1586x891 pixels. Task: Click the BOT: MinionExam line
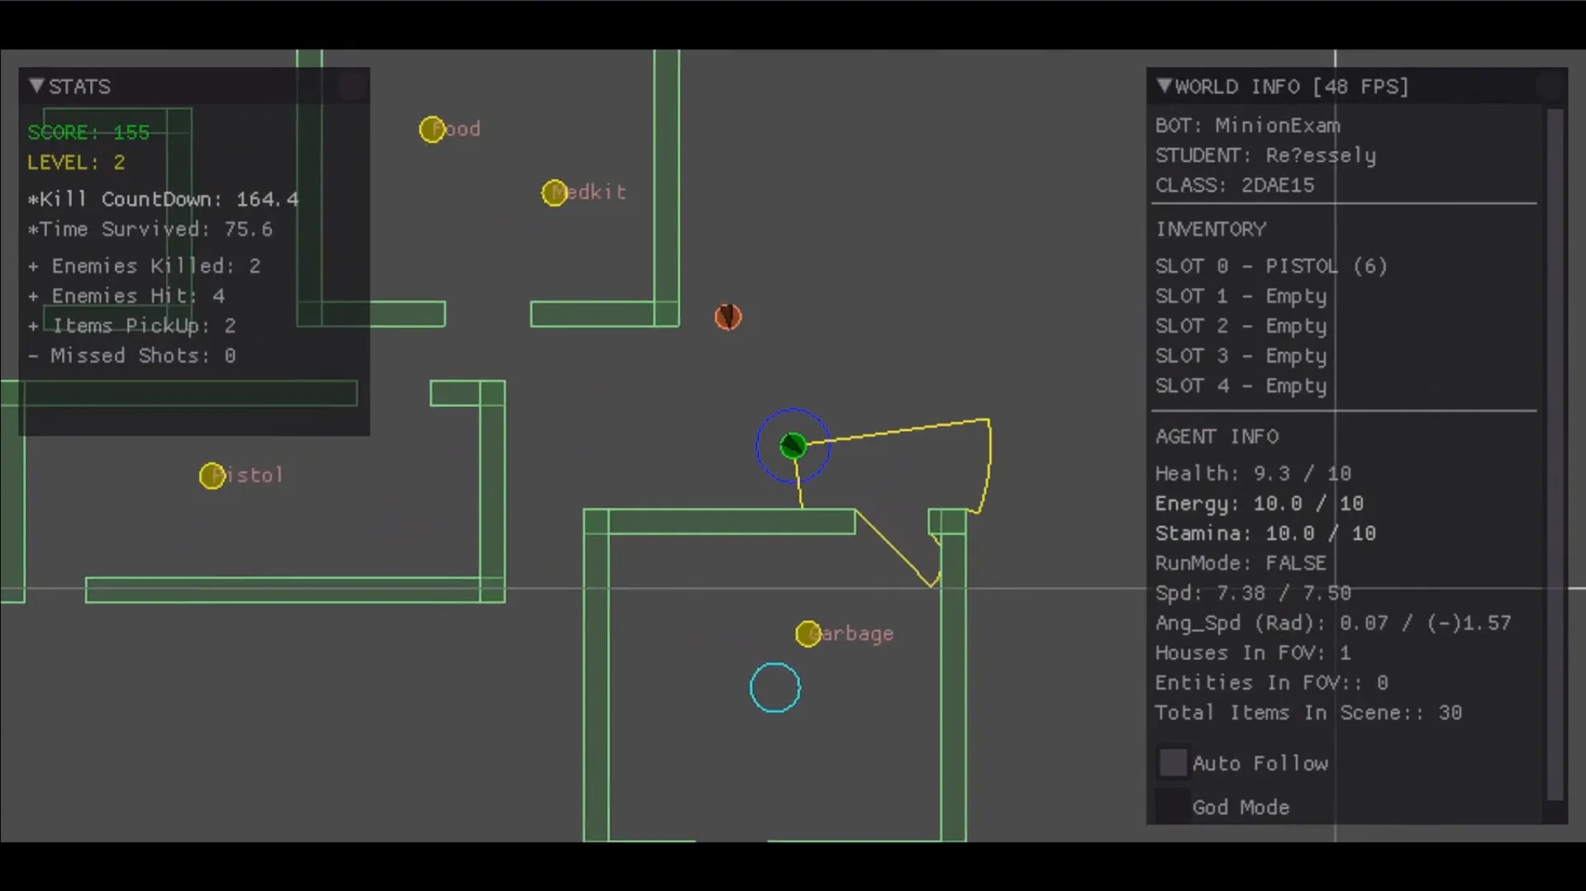(x=1248, y=126)
